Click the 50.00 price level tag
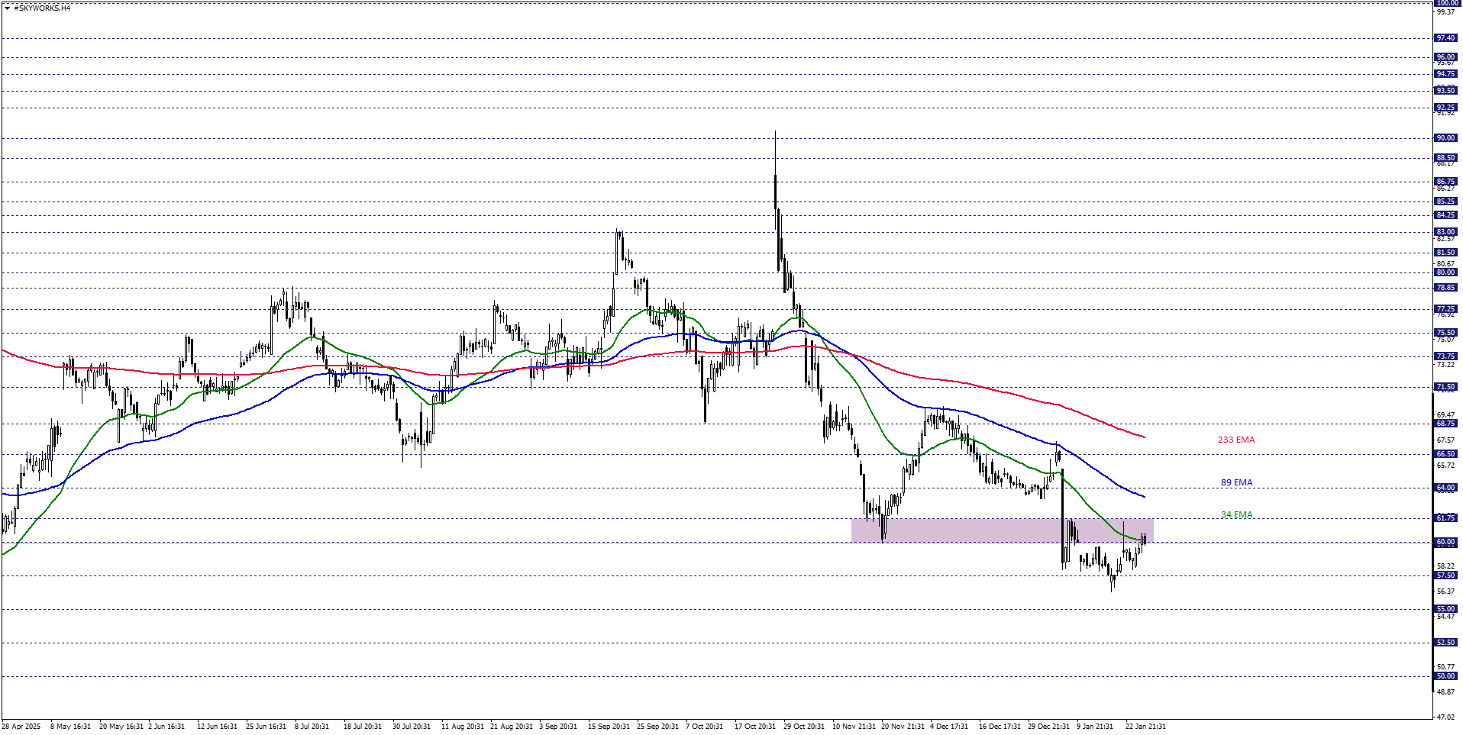The image size is (1463, 735). click(1445, 676)
